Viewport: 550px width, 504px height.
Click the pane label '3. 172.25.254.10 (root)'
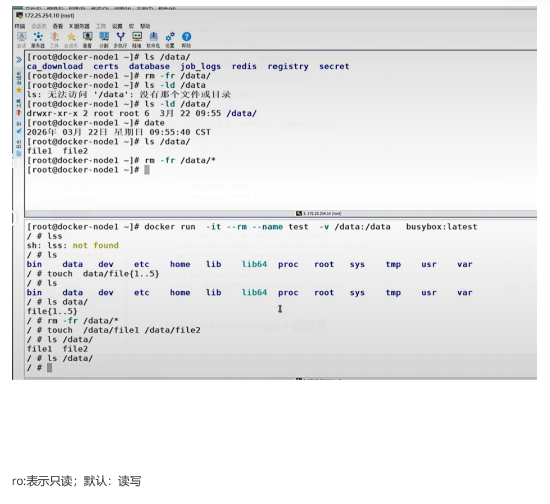pyautogui.click(x=319, y=213)
